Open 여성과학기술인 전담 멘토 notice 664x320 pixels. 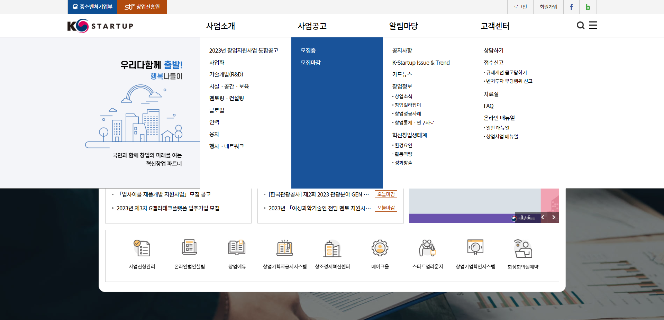[320, 208]
